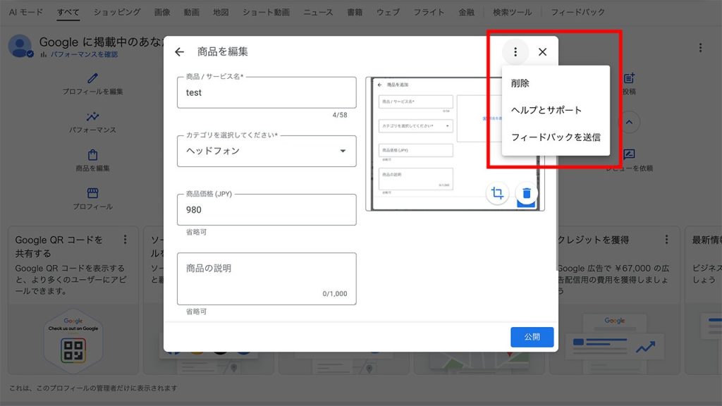Image resolution: width=722 pixels, height=406 pixels.
Task: Open page-level three-dot options at top right
Action: click(700, 48)
